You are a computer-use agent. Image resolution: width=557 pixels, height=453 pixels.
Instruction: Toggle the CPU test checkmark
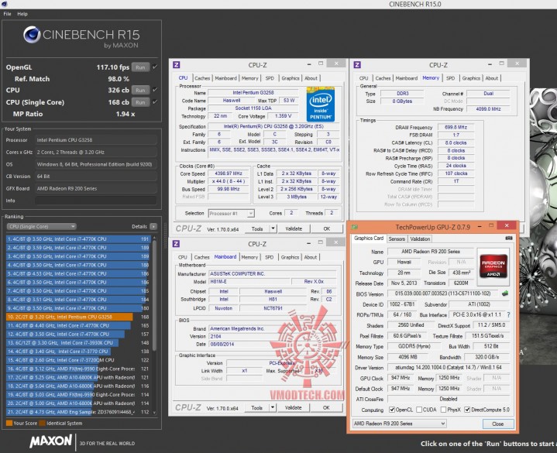tap(155, 90)
